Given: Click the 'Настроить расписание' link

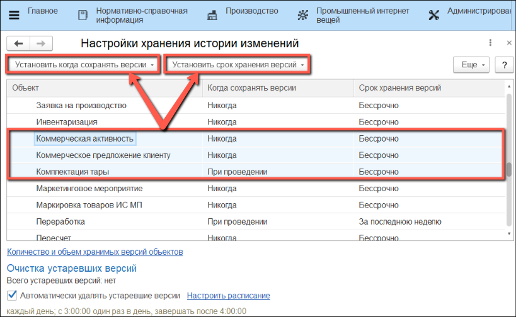Looking at the screenshot, I should pos(228,296).
